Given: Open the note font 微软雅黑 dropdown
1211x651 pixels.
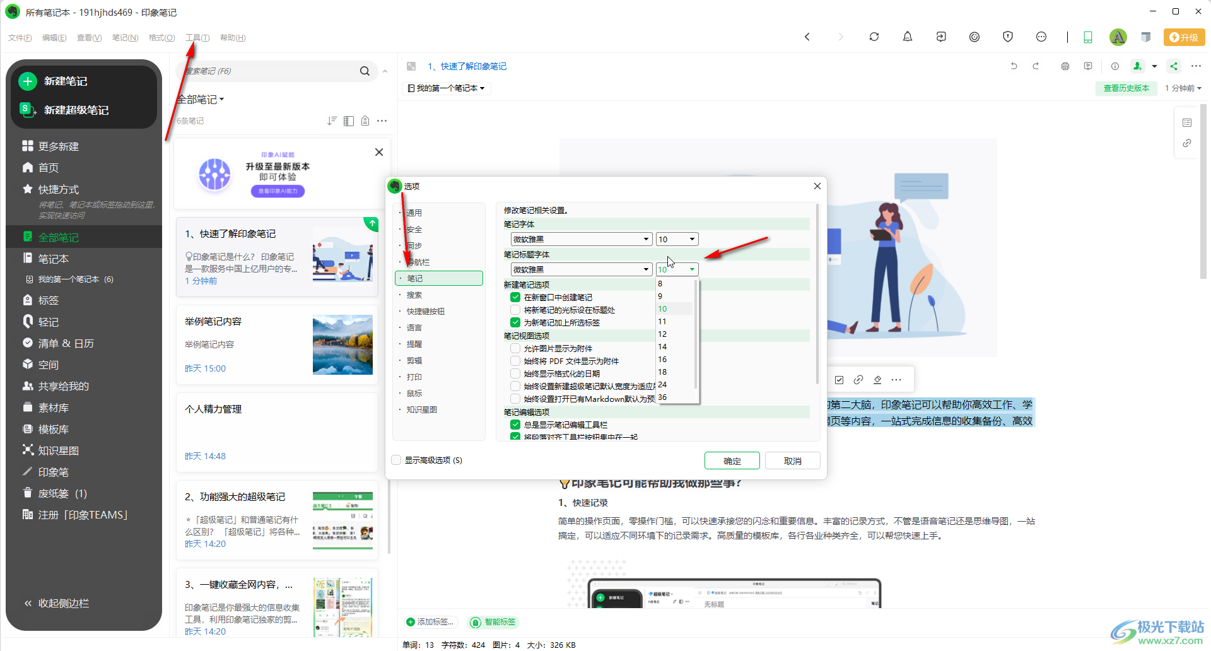Looking at the screenshot, I should [x=581, y=239].
